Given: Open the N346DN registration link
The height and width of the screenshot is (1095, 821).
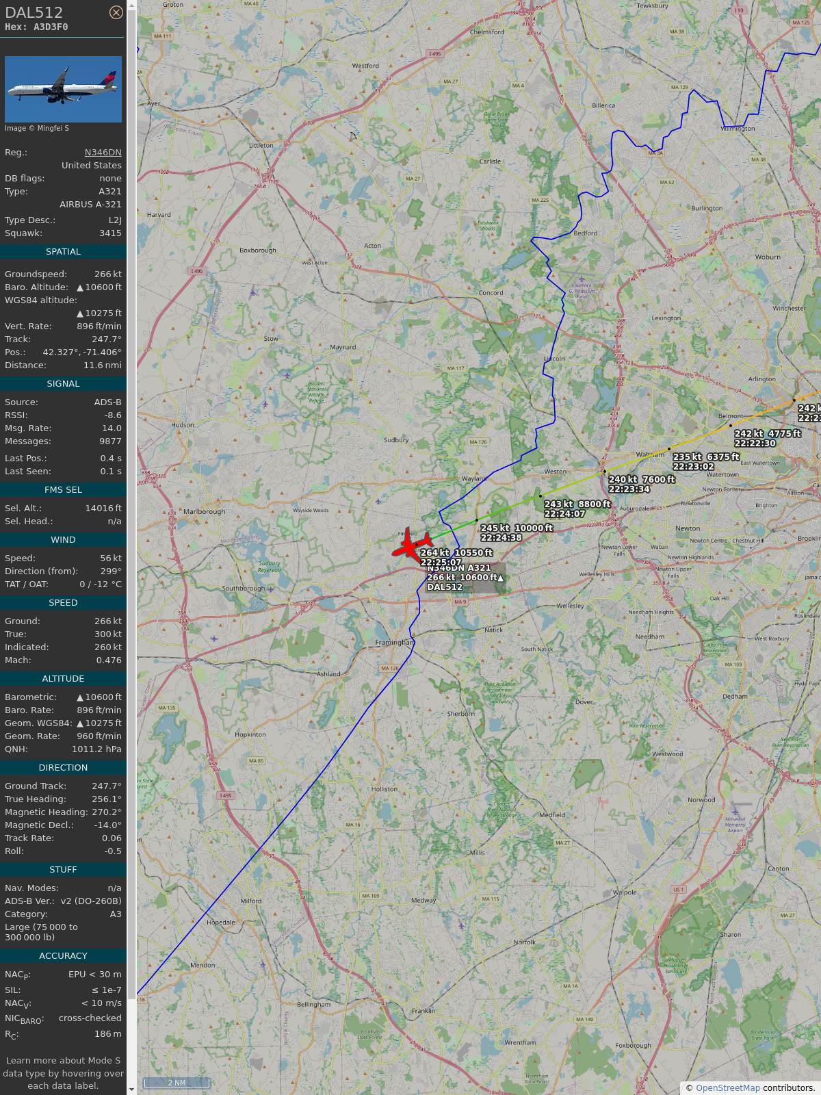Looking at the screenshot, I should 103,153.
